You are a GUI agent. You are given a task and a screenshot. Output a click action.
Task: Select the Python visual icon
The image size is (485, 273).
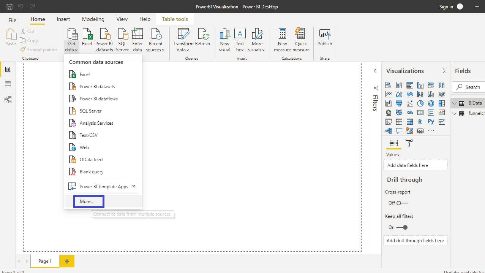(431, 122)
